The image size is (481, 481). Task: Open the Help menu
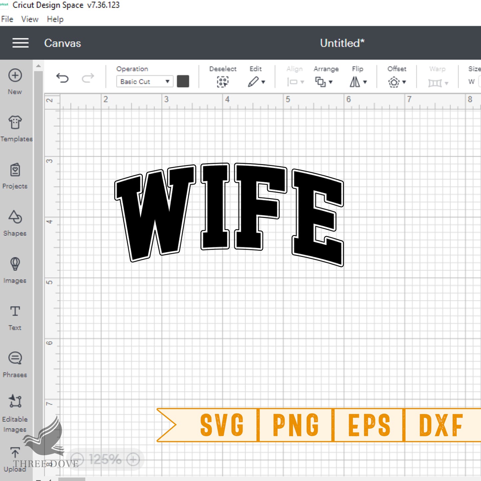point(55,19)
